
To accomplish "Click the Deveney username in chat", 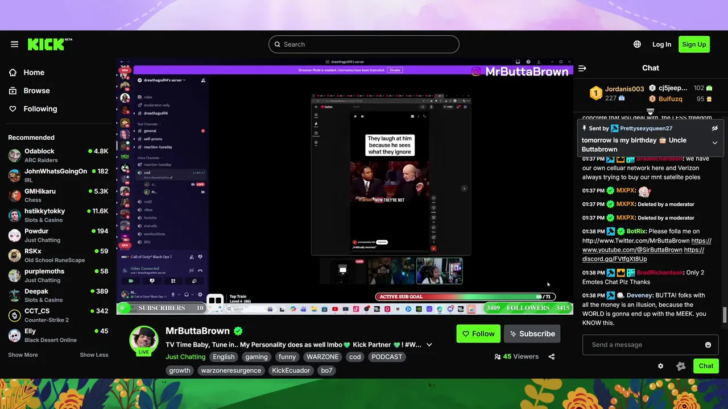I will point(639,295).
